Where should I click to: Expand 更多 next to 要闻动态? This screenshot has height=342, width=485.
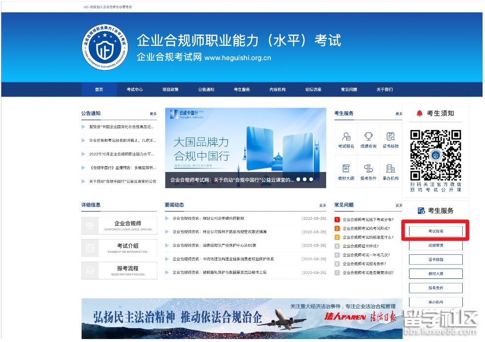point(322,205)
